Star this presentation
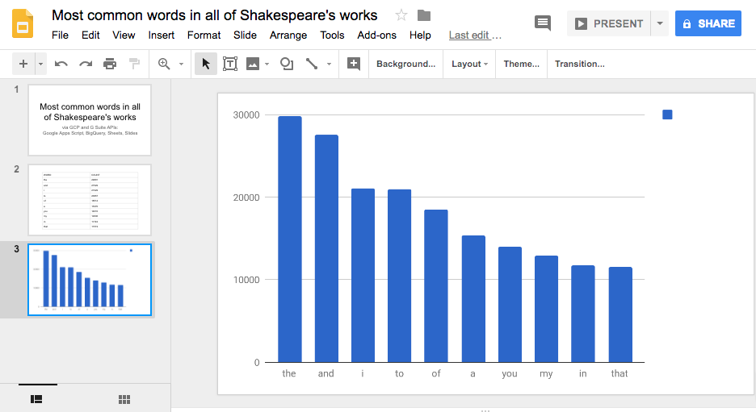The height and width of the screenshot is (412, 756). pos(401,15)
